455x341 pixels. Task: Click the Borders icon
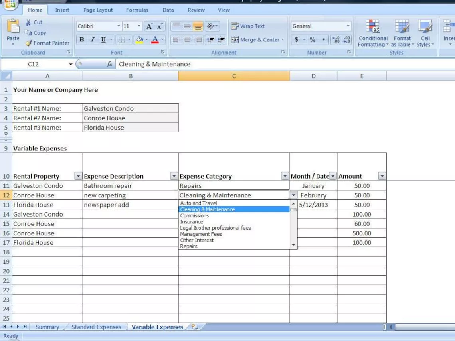tap(121, 40)
